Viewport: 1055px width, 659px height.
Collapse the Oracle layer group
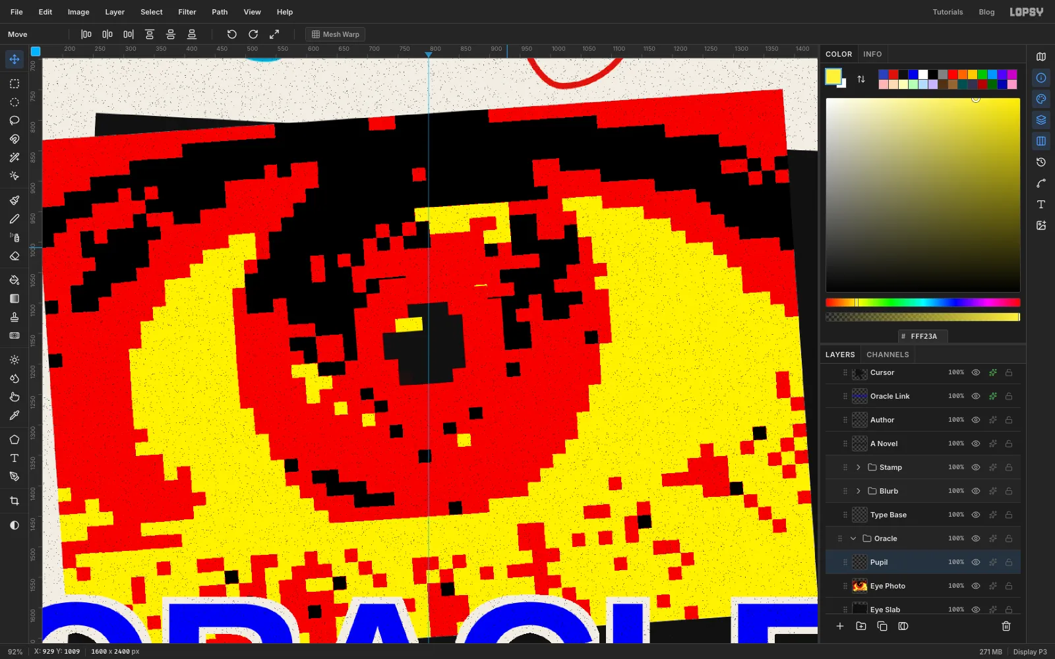[853, 538]
